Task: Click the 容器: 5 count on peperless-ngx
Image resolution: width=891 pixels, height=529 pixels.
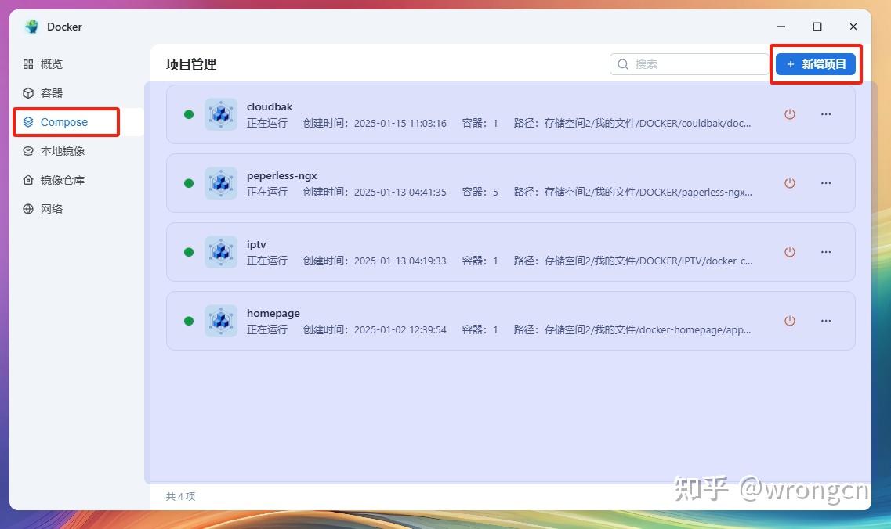Action: (480, 192)
